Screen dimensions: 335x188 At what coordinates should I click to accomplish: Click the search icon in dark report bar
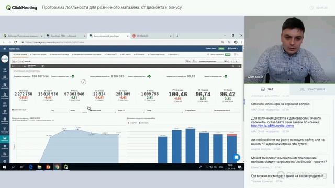click(x=233, y=66)
